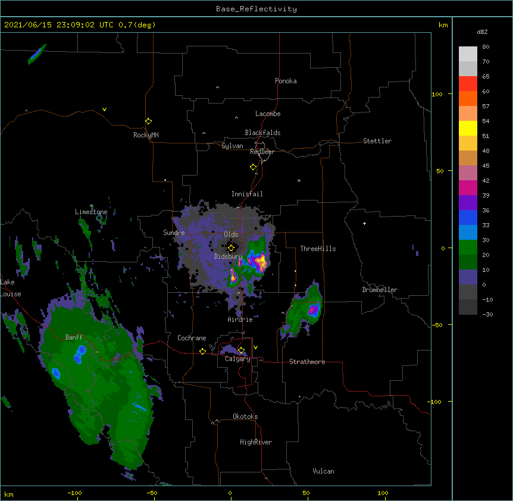This screenshot has height=501, width=513.
Task: Click the small echo streak in top-left corner
Action: pyautogui.click(x=37, y=54)
